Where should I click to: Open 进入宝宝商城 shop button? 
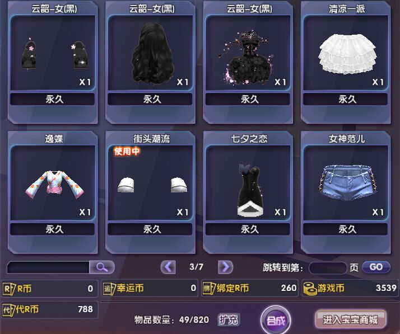[x=351, y=319]
